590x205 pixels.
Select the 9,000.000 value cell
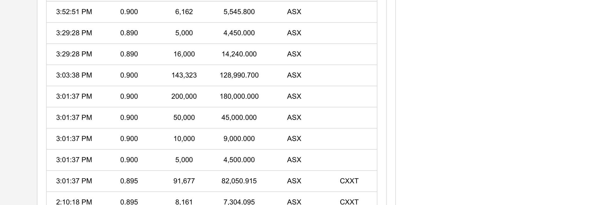pyautogui.click(x=239, y=139)
